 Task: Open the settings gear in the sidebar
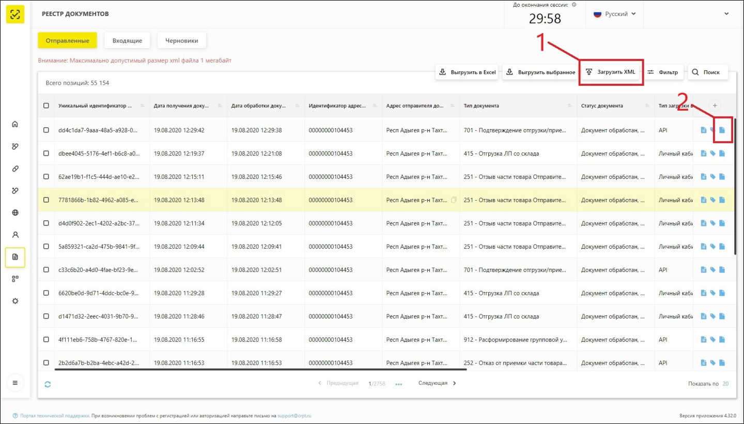tap(15, 301)
